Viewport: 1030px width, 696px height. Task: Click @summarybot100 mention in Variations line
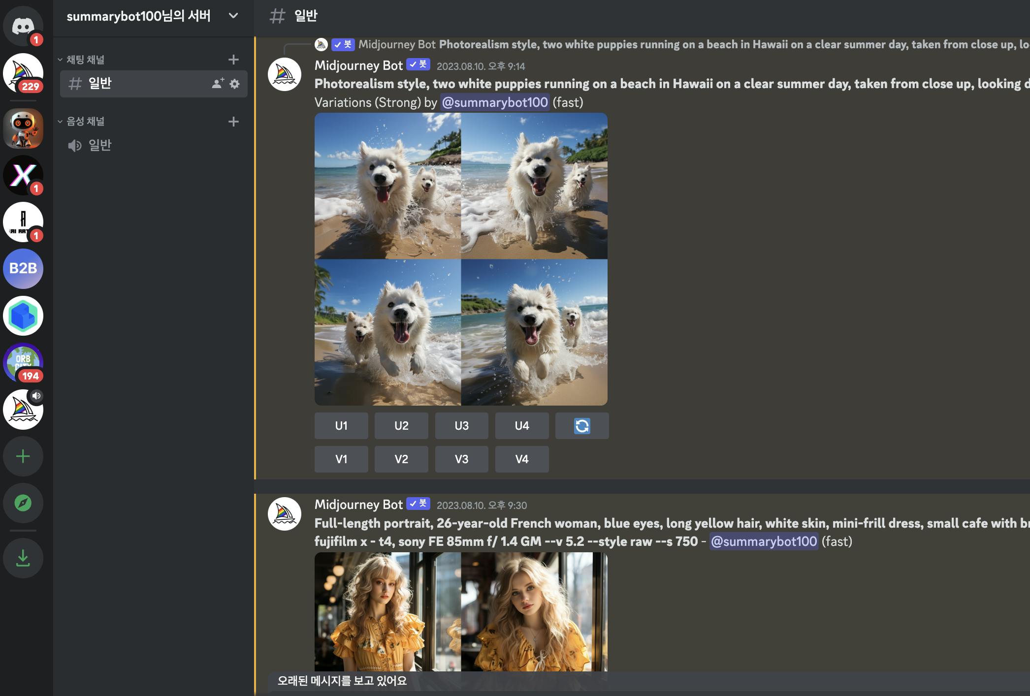coord(494,102)
